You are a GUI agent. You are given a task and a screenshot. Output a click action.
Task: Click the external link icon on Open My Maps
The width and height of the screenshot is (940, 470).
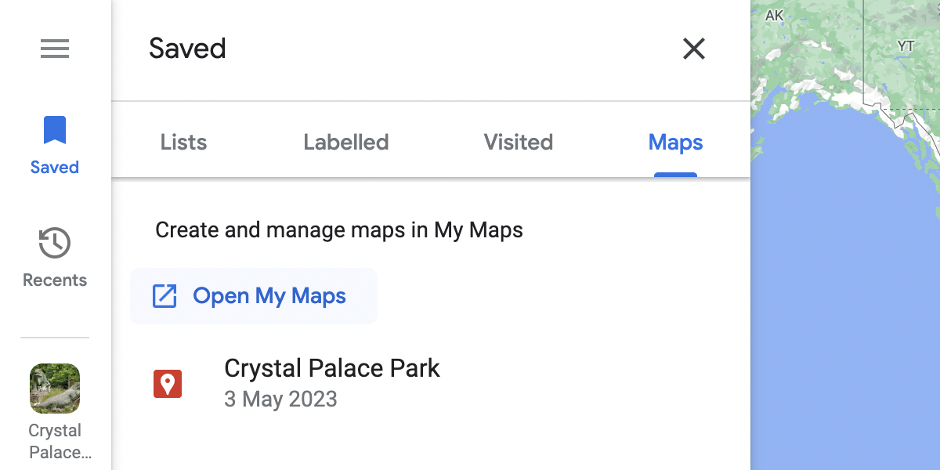[164, 296]
